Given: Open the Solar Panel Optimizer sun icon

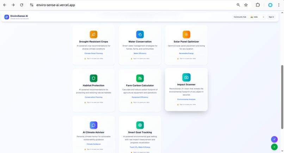Looking at the screenshot, I should click(186, 35).
